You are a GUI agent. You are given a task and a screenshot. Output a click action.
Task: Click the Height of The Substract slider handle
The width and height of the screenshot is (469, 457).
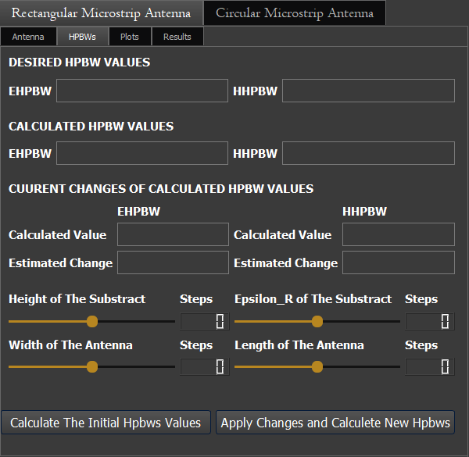pyautogui.click(x=92, y=321)
